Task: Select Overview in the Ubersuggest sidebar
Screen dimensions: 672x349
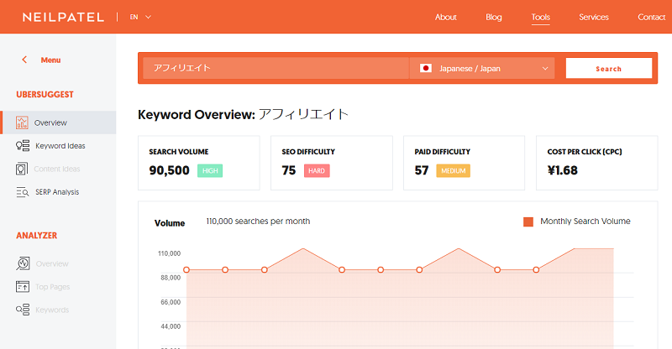Action: [58, 122]
